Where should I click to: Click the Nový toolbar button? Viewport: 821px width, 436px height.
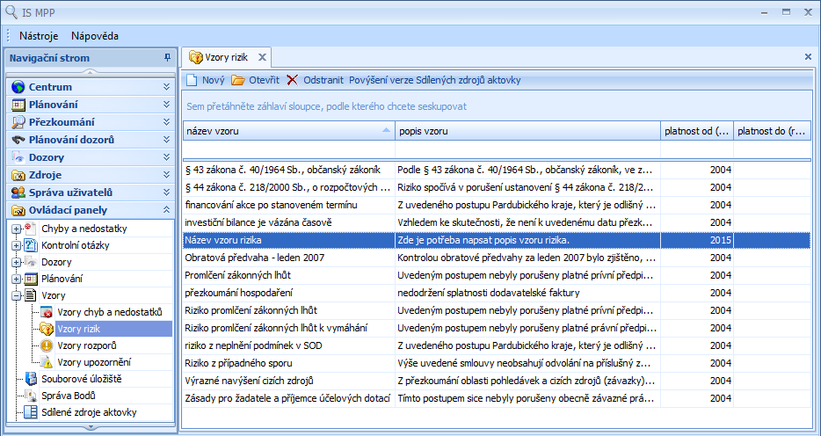(x=206, y=80)
